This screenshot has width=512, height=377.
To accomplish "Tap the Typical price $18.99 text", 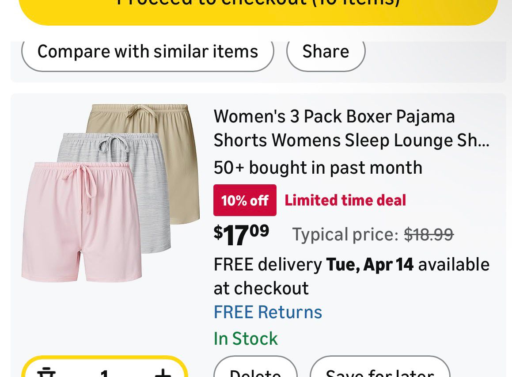I will tap(372, 234).
